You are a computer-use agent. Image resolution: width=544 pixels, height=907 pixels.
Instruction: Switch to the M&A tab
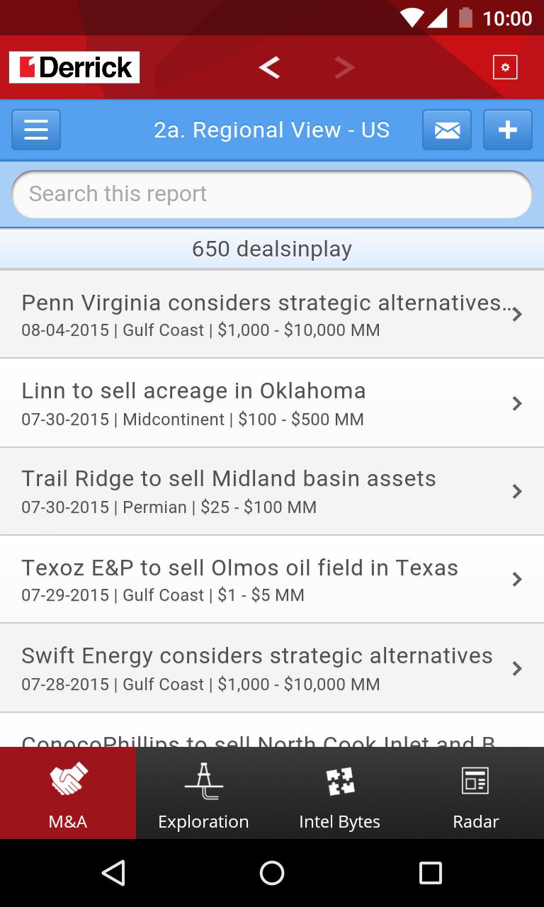[68, 794]
